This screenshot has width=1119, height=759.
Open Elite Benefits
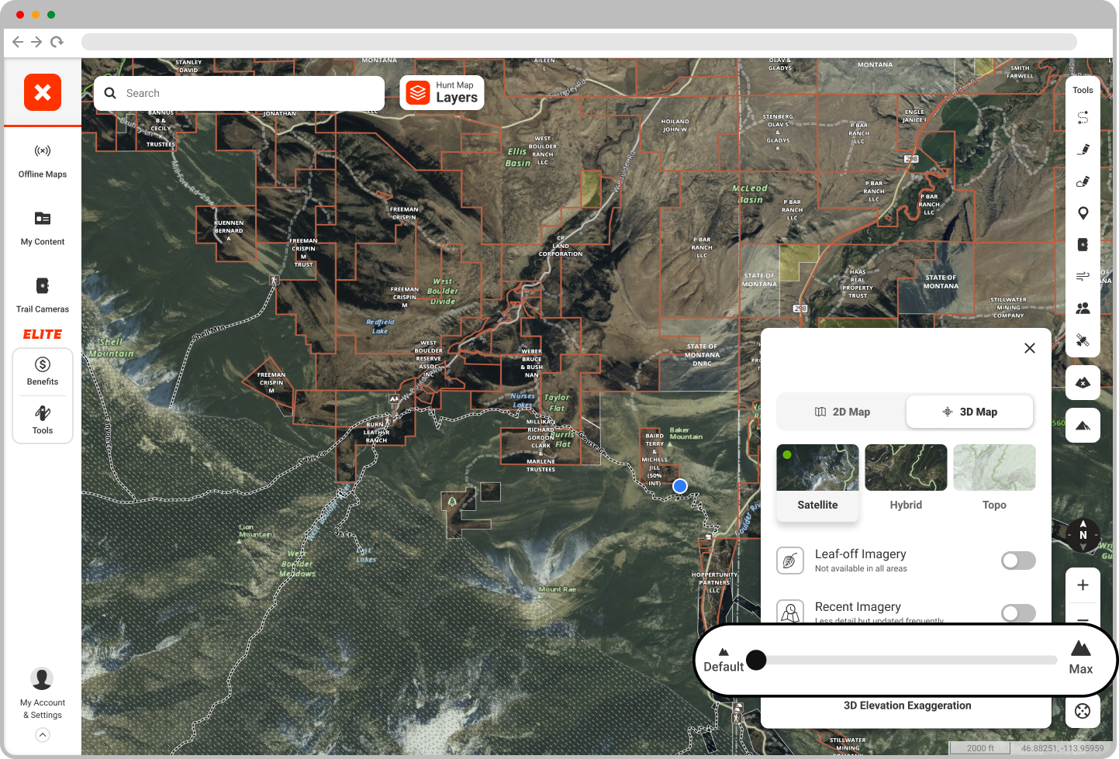click(43, 371)
